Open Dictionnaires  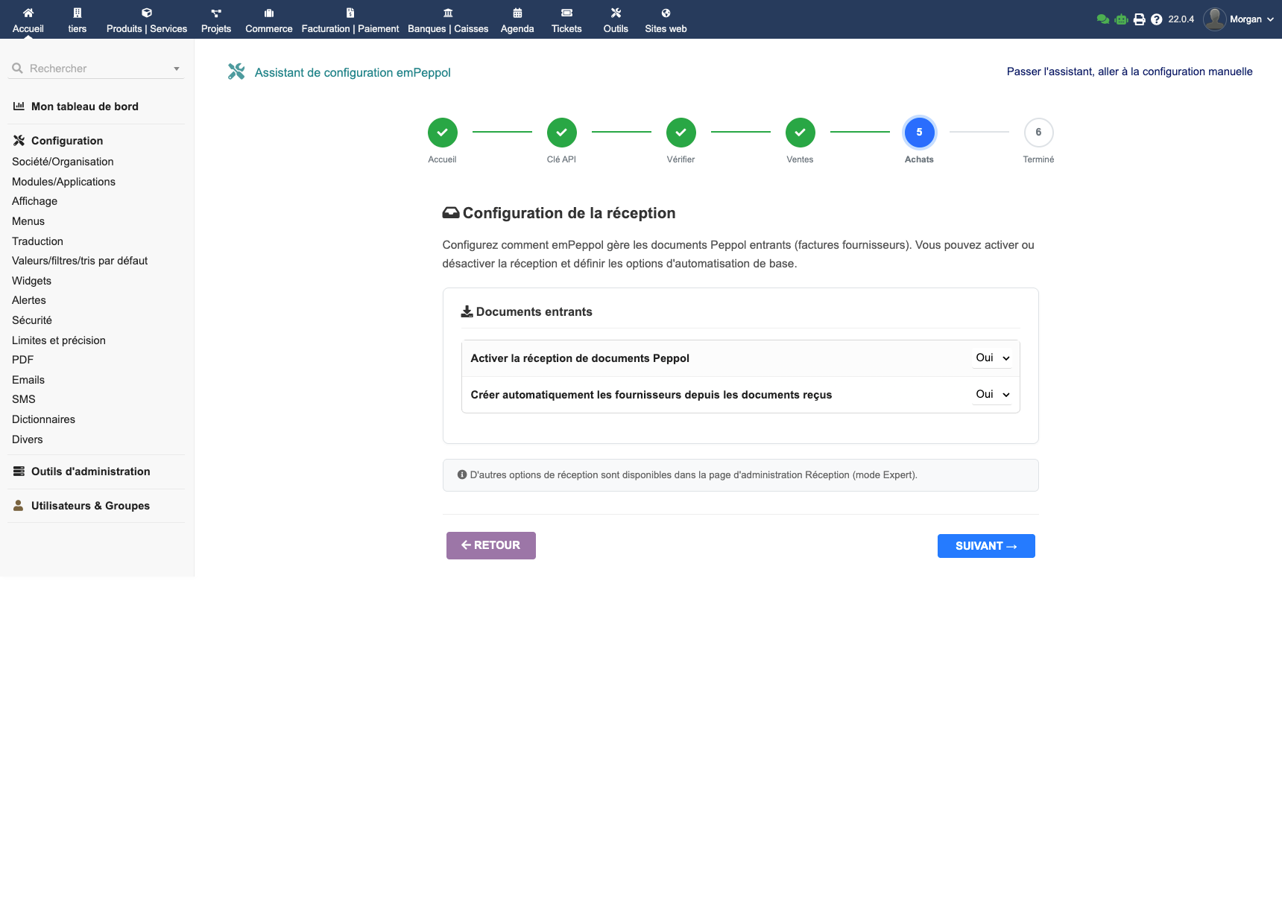(43, 419)
